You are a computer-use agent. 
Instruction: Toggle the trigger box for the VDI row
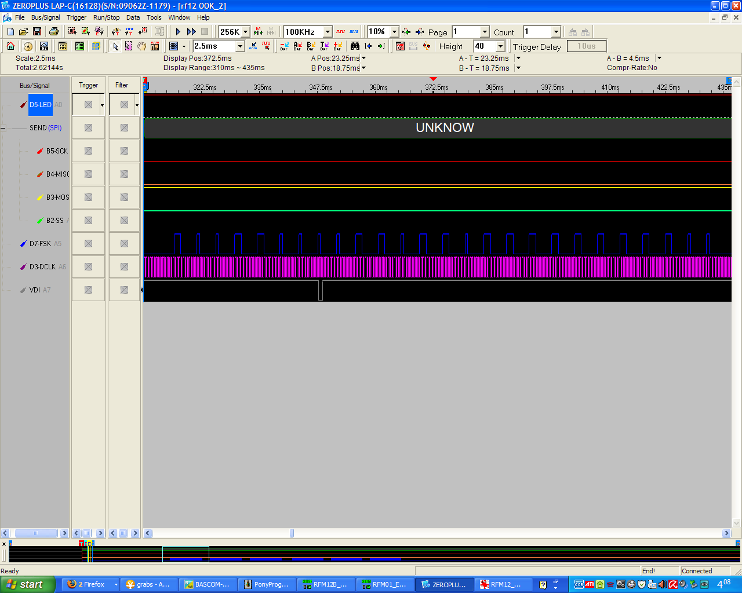88,290
